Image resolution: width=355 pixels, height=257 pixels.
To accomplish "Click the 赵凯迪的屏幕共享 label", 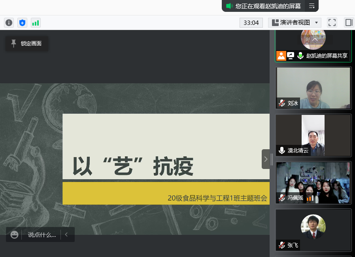I will (327, 56).
